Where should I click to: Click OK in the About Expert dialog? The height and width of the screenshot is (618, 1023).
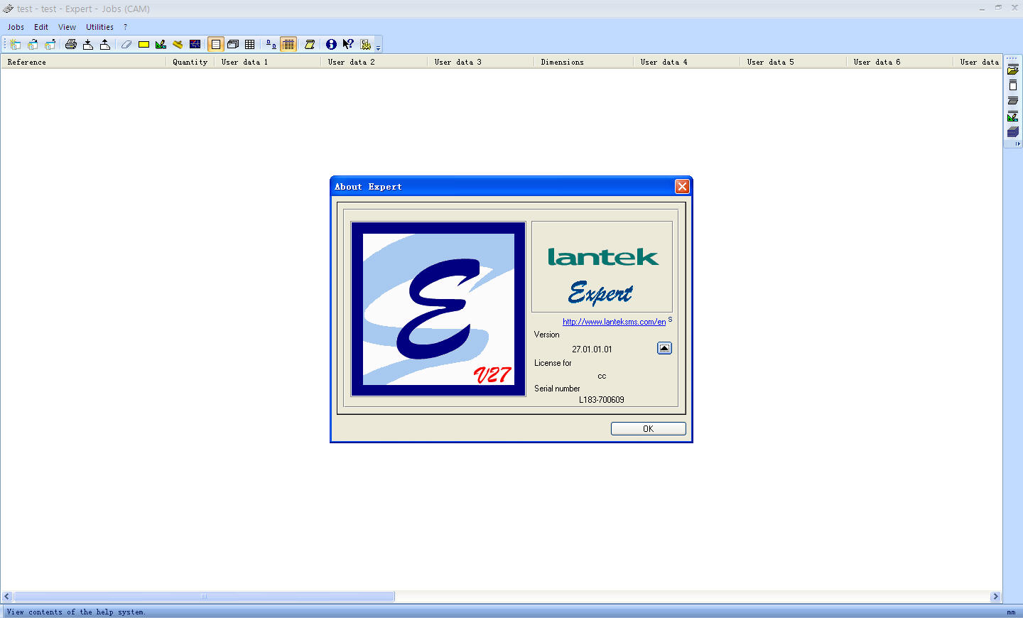[x=648, y=429]
